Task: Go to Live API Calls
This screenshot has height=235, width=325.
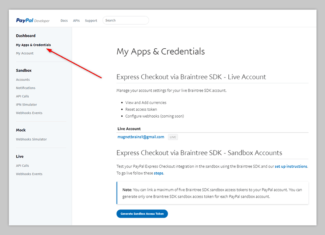Action: coord(23,166)
